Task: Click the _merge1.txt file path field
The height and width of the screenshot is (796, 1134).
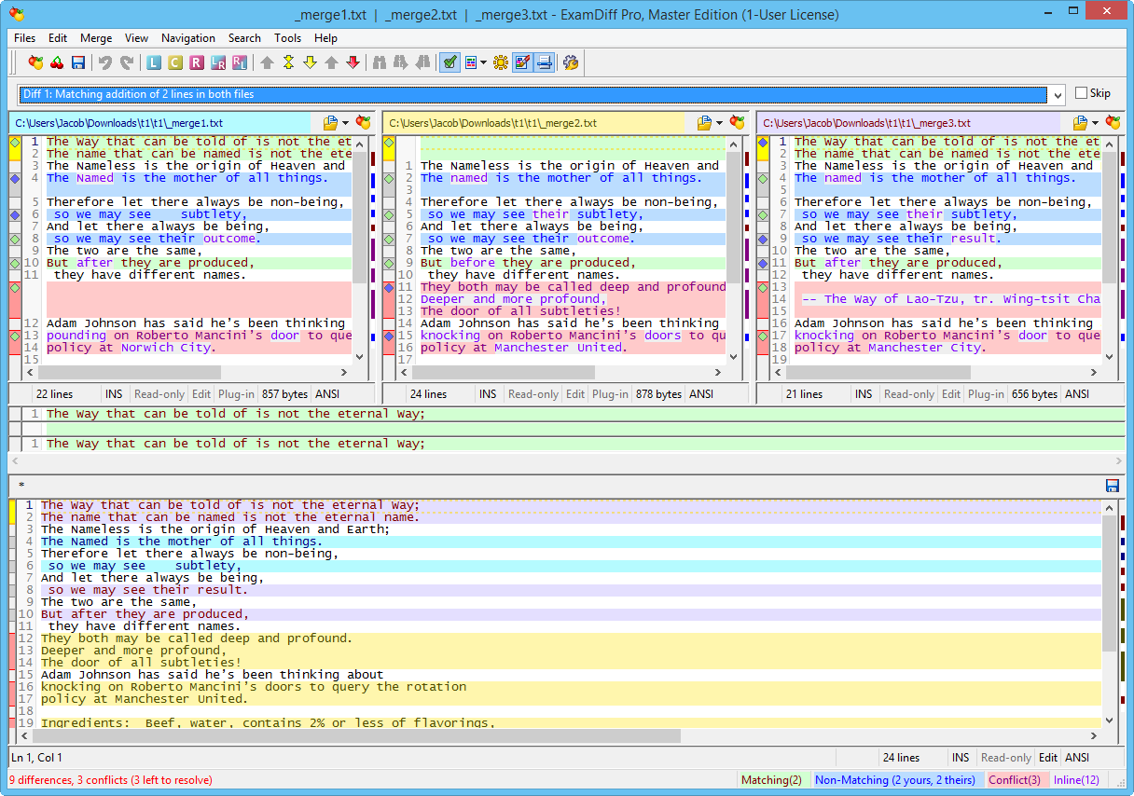Action: 160,123
